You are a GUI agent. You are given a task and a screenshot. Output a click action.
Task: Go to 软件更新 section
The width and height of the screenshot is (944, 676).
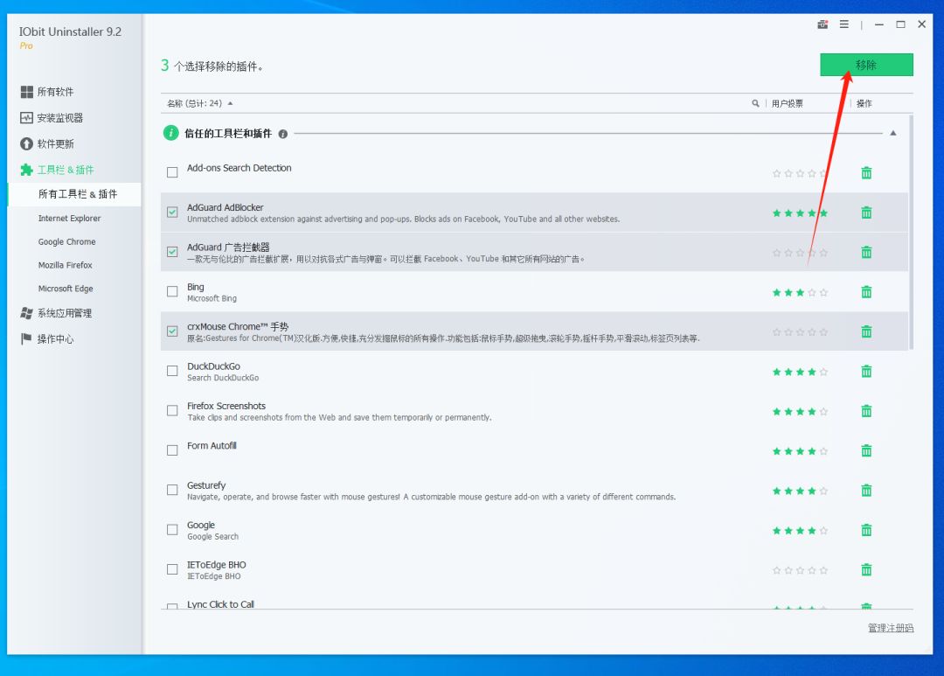47,143
